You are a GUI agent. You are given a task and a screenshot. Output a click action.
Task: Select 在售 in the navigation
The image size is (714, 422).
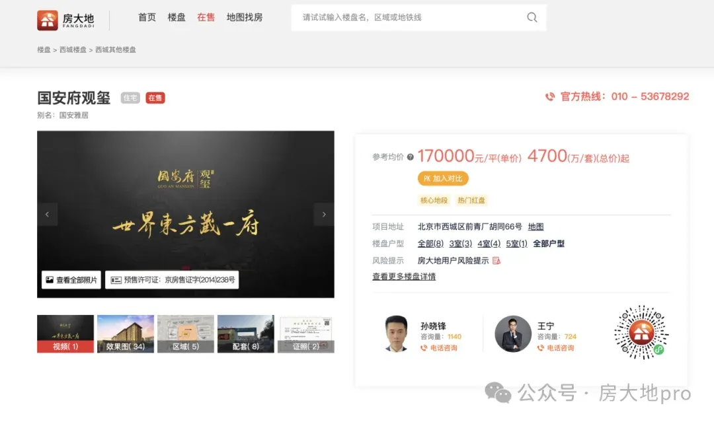[206, 17]
